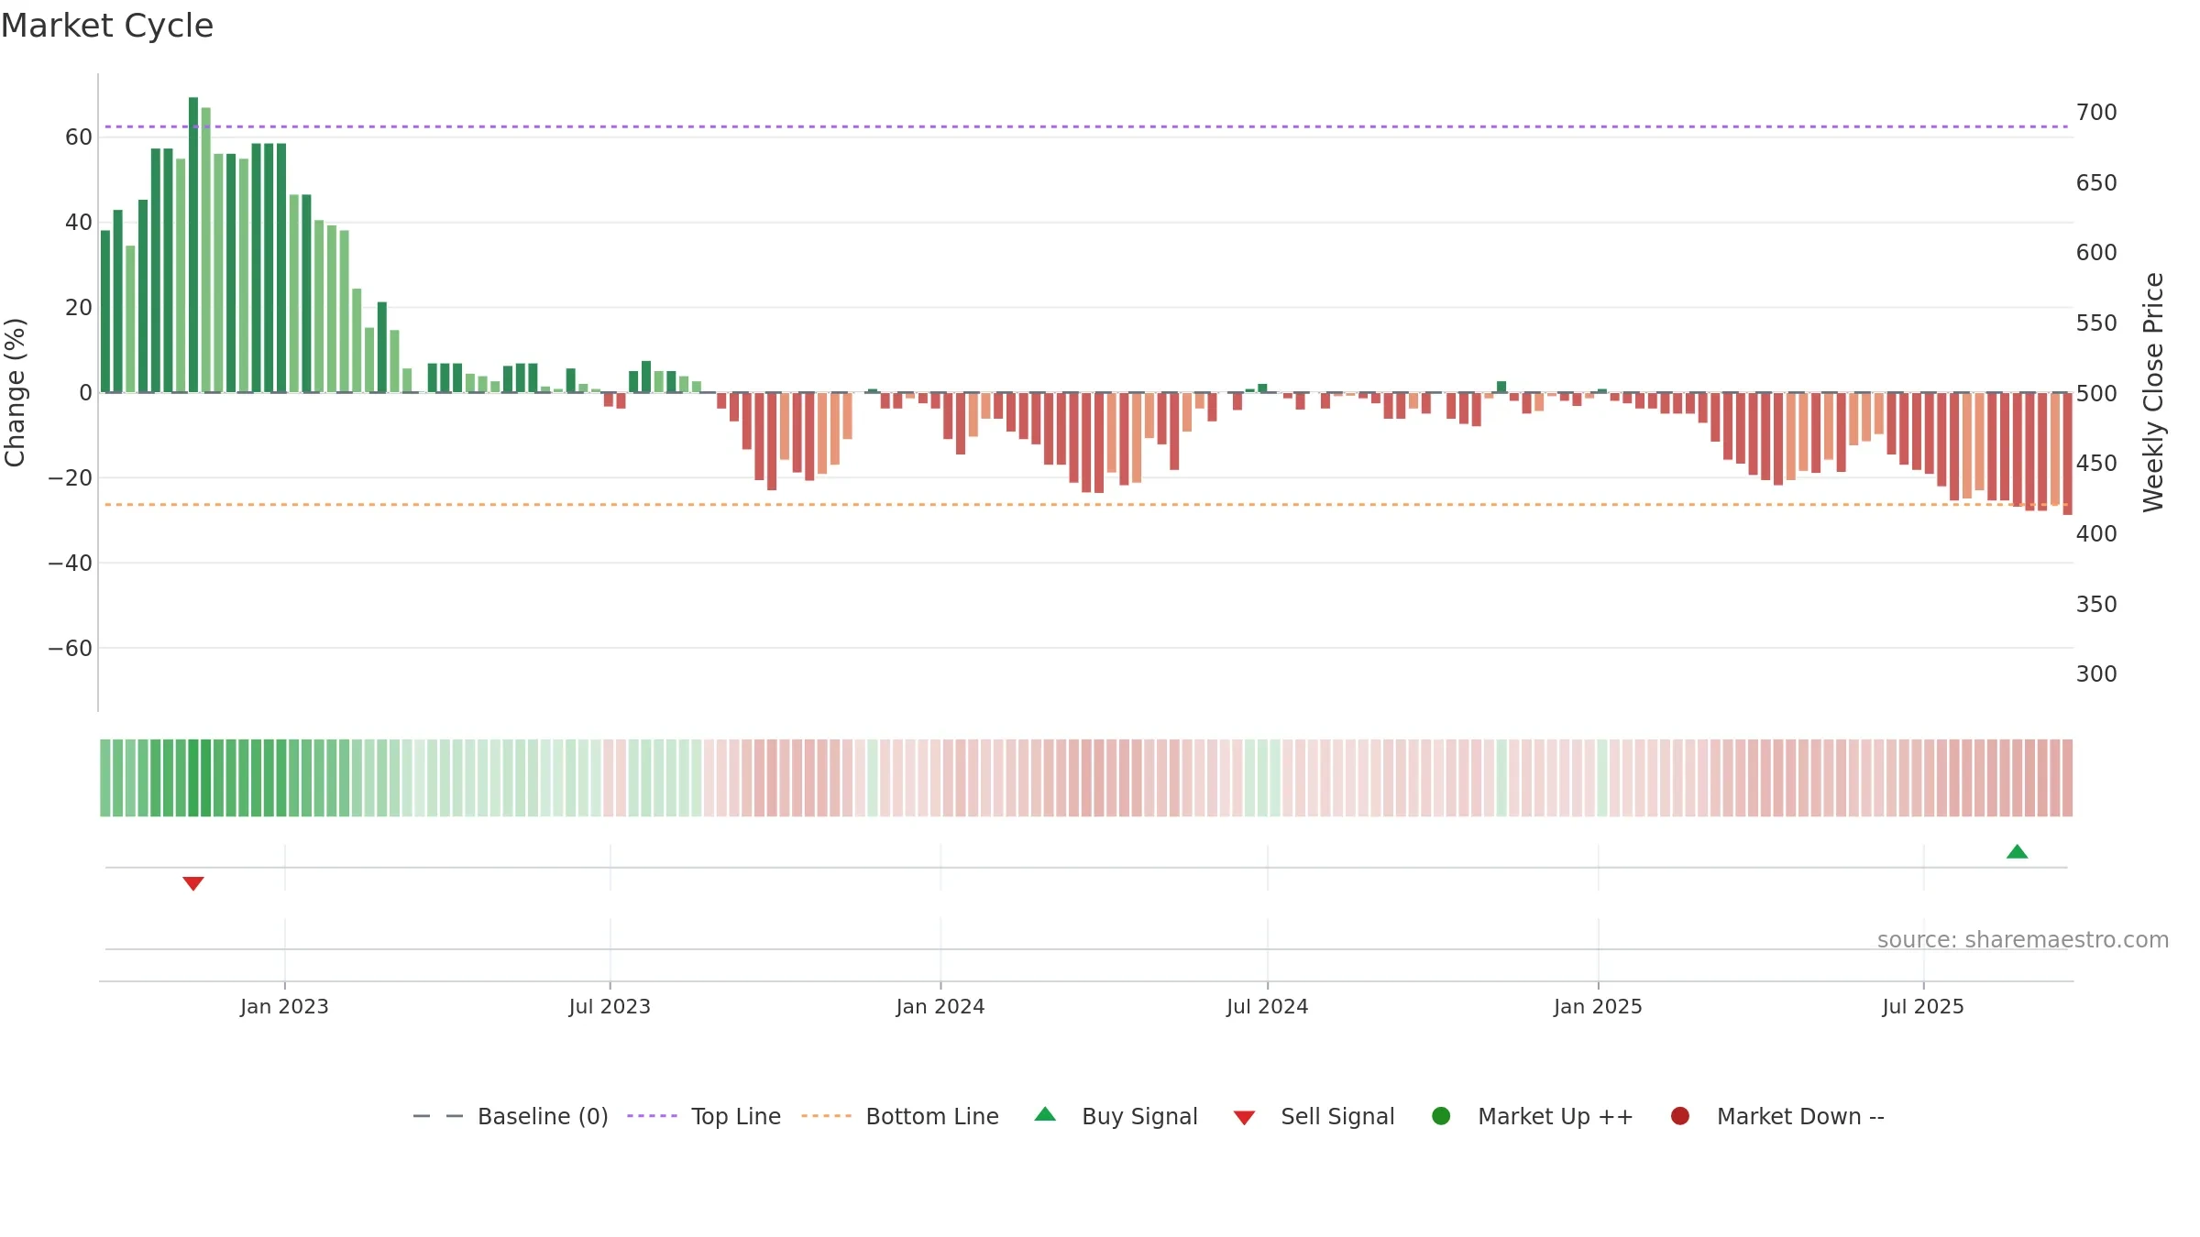Screen dimensions: 2200x1237
Task: Click the −40 tick on the left axis
Action: [x=71, y=564]
